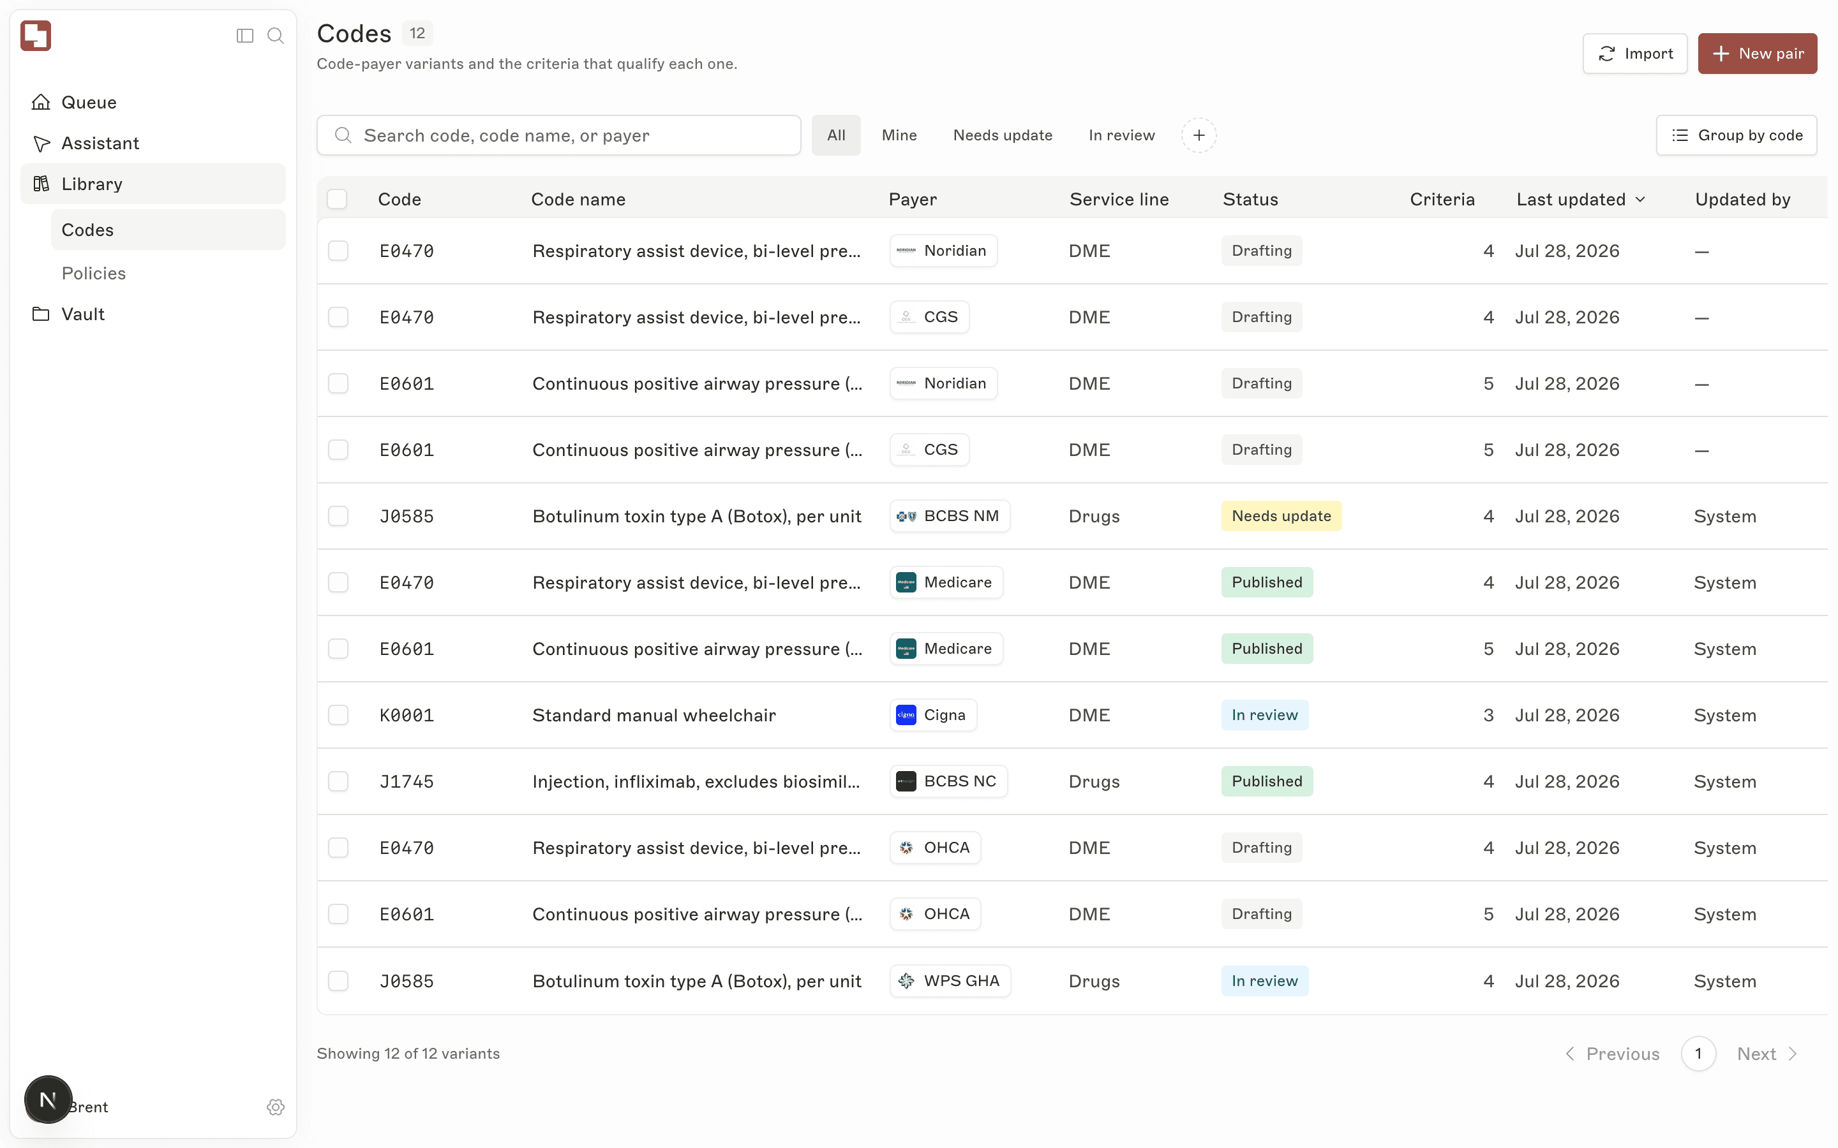Click CGS payer chip on E0601 row
The image size is (1838, 1148).
929,450
